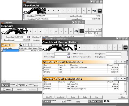Viewport: 129px width, 106px height.
Task: Next record in Checks / Credit Transactions
Action: 122,79
